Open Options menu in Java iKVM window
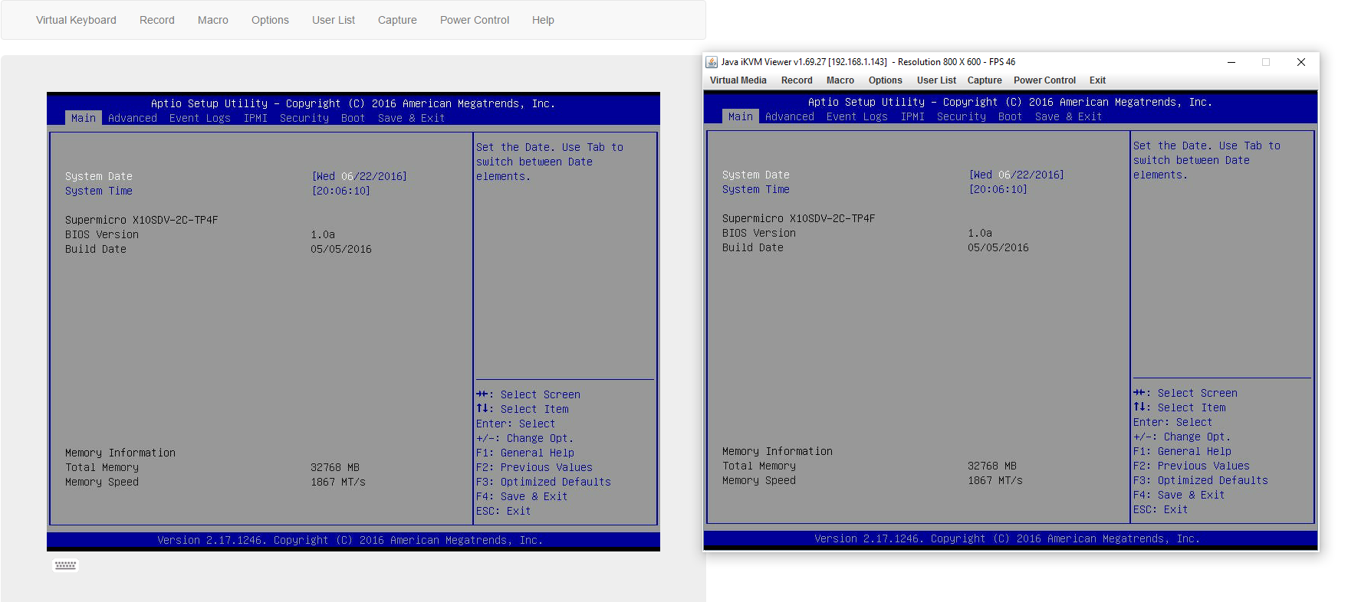 pos(885,80)
